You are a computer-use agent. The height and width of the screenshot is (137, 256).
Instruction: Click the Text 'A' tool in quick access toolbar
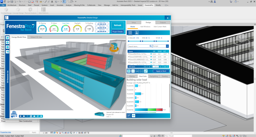(52, 2)
